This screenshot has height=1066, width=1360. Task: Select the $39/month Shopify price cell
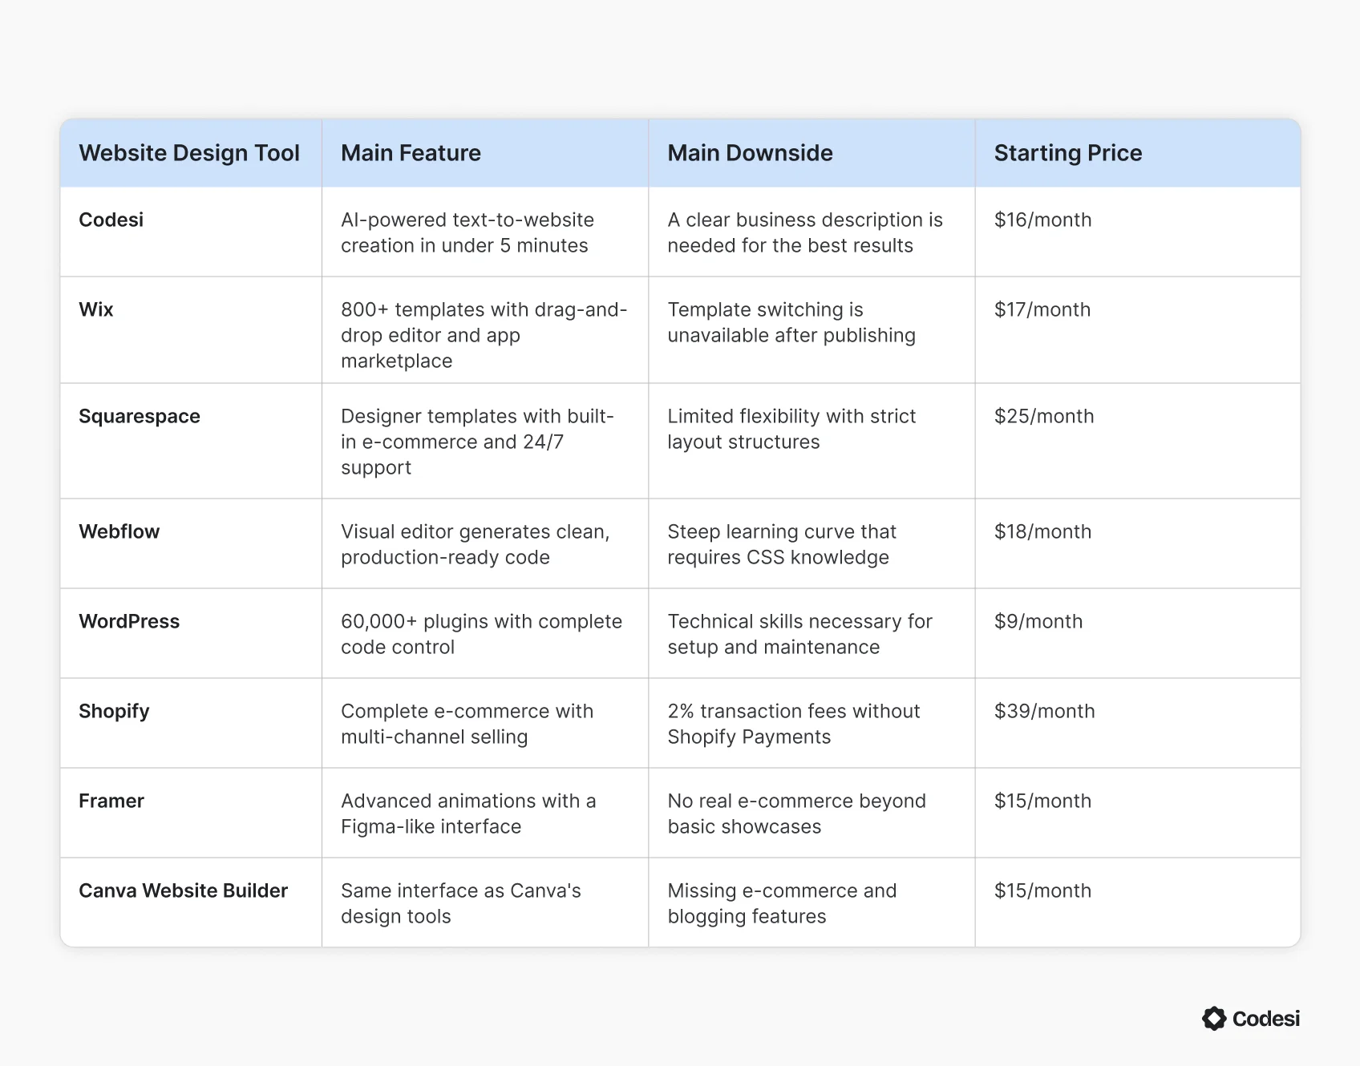tap(1044, 711)
